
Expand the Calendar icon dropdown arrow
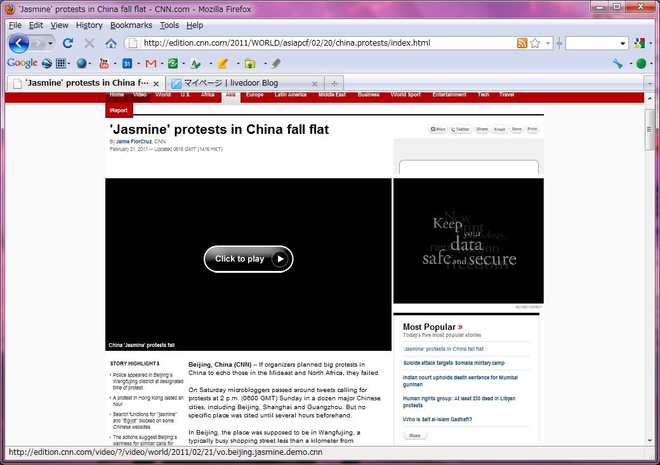click(138, 64)
